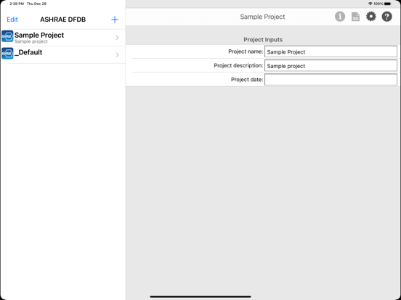Viewport: 401px width, 300px height.
Task: Select the Sample Project list row
Action: click(62, 38)
